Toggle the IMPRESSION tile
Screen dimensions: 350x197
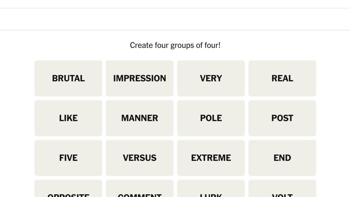tap(140, 78)
